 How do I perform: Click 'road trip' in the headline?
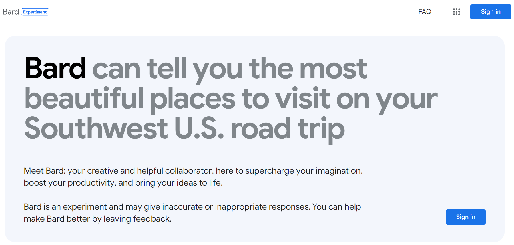click(287, 129)
